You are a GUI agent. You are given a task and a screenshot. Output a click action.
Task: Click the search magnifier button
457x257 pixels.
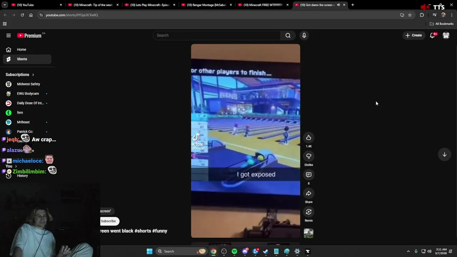[288, 35]
